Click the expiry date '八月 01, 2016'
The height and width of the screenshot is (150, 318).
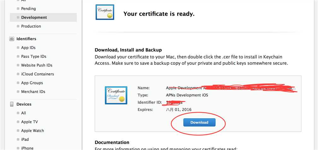tap(179, 109)
